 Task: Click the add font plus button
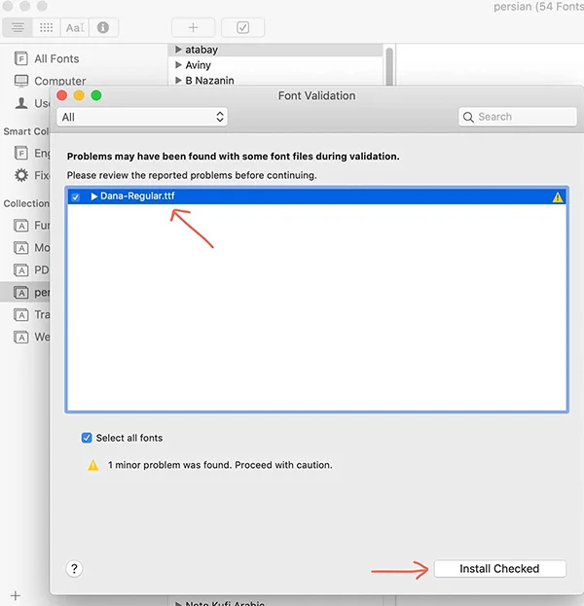click(x=193, y=27)
